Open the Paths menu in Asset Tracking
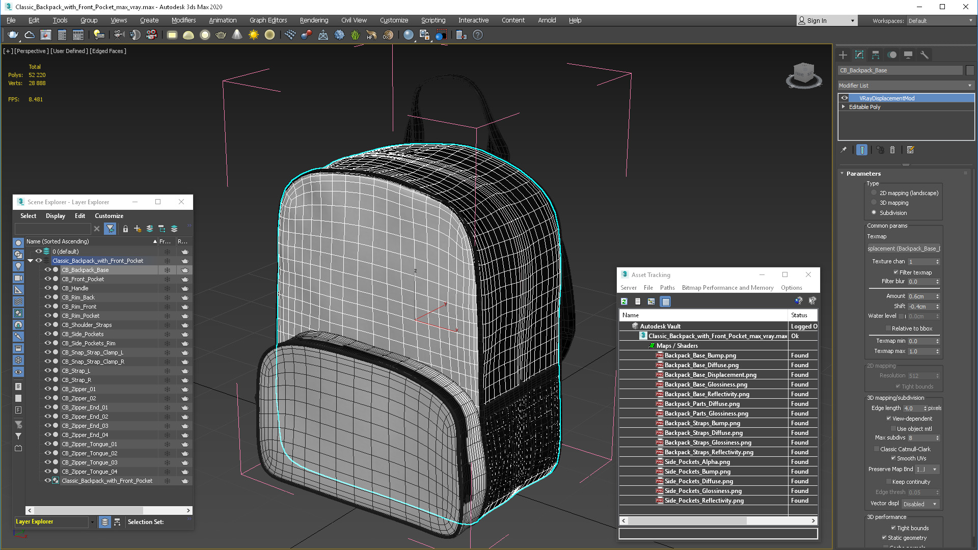Viewport: 978px width, 550px height. pos(667,288)
